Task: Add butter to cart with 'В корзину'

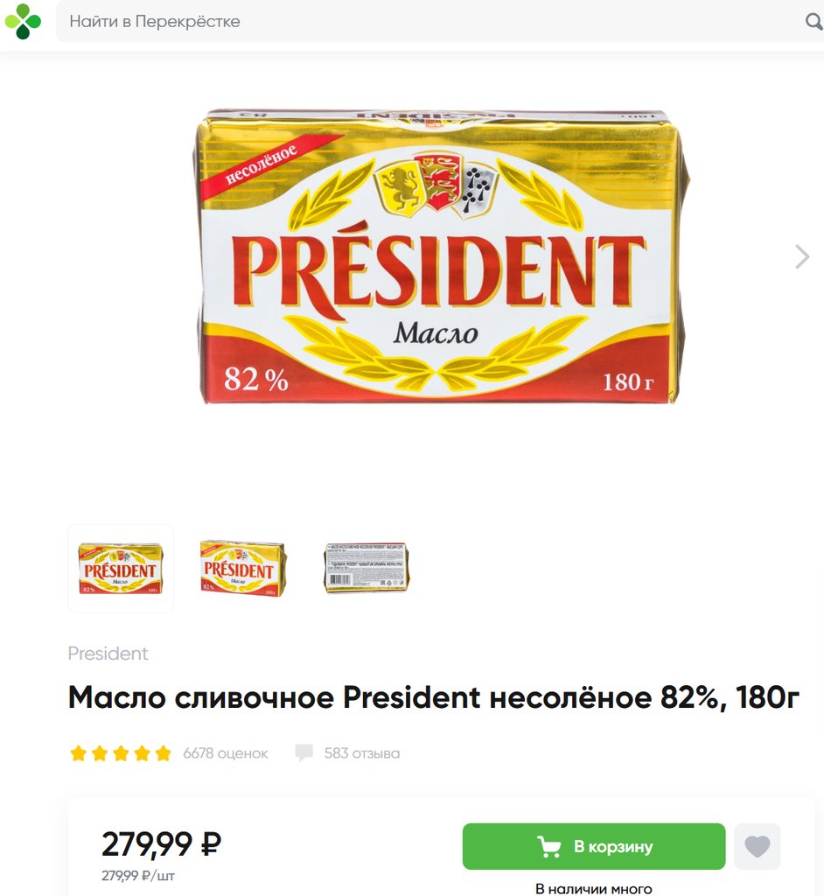Action: (x=594, y=846)
